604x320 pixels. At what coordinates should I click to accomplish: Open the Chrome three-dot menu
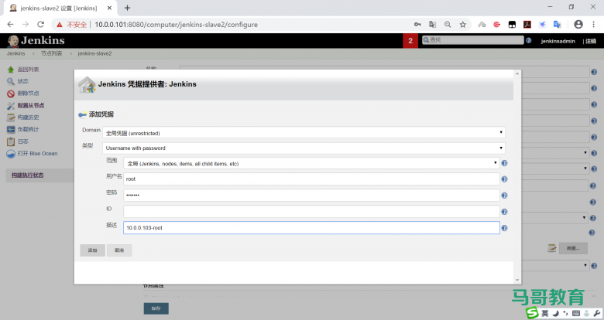point(593,24)
